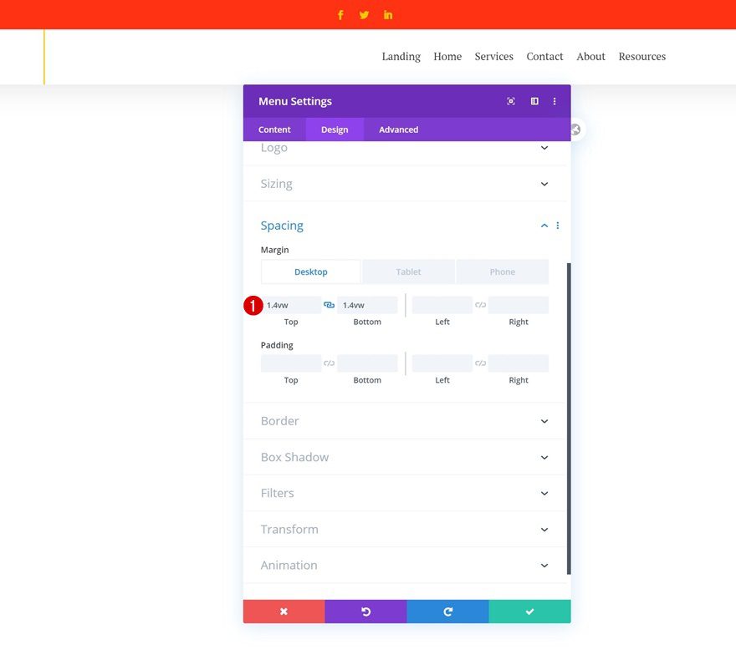Screen dimensions: 736x670
Task: Open the Services navigation link
Action: pyautogui.click(x=493, y=56)
